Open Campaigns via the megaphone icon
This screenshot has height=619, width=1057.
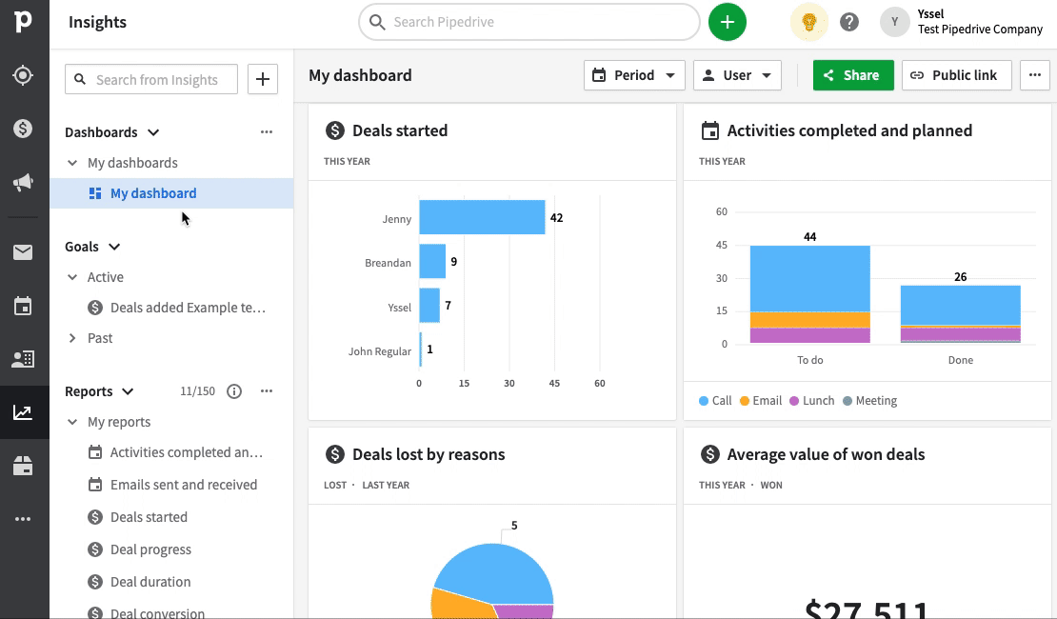tap(24, 182)
